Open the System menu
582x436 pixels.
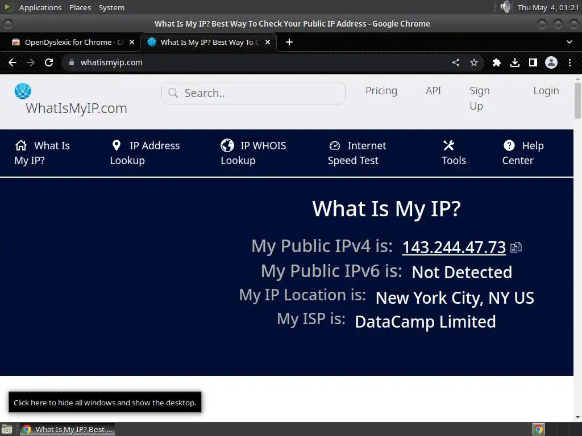[111, 7]
